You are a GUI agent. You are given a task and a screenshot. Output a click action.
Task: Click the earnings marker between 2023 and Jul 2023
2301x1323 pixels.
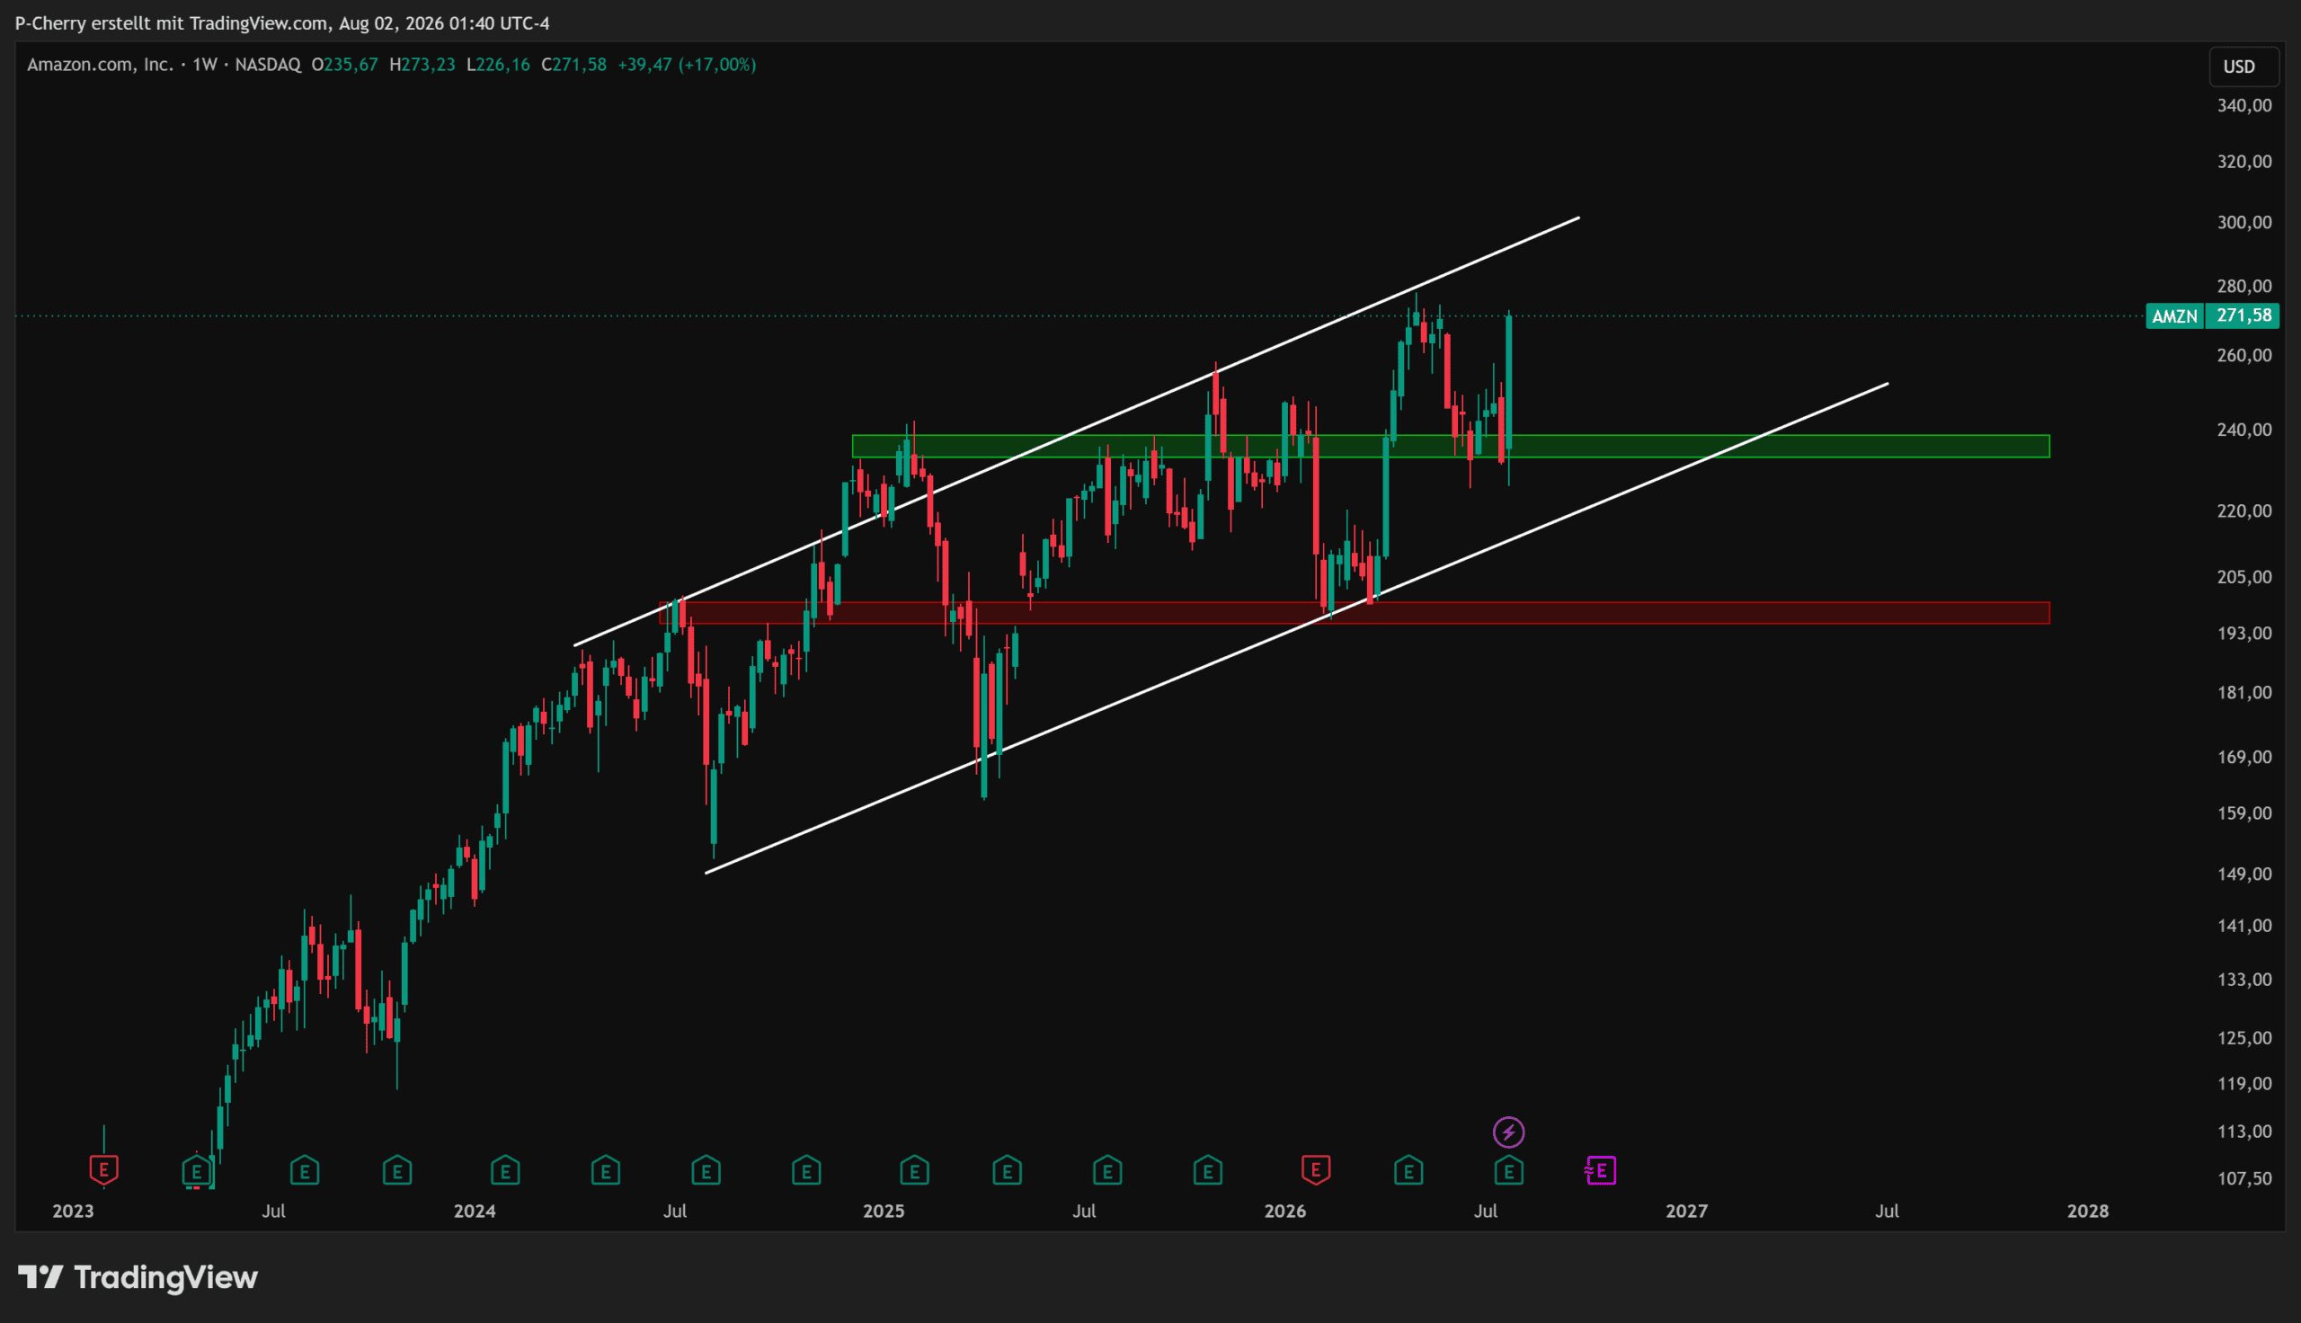196,1170
